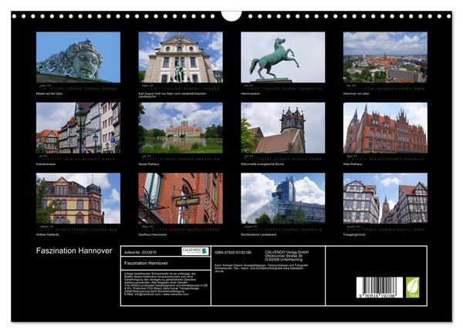Viewport: 463px width, 333px height.
Task: Click the 'Reformierte evangelische Kirche' caption
Action: pos(262,164)
